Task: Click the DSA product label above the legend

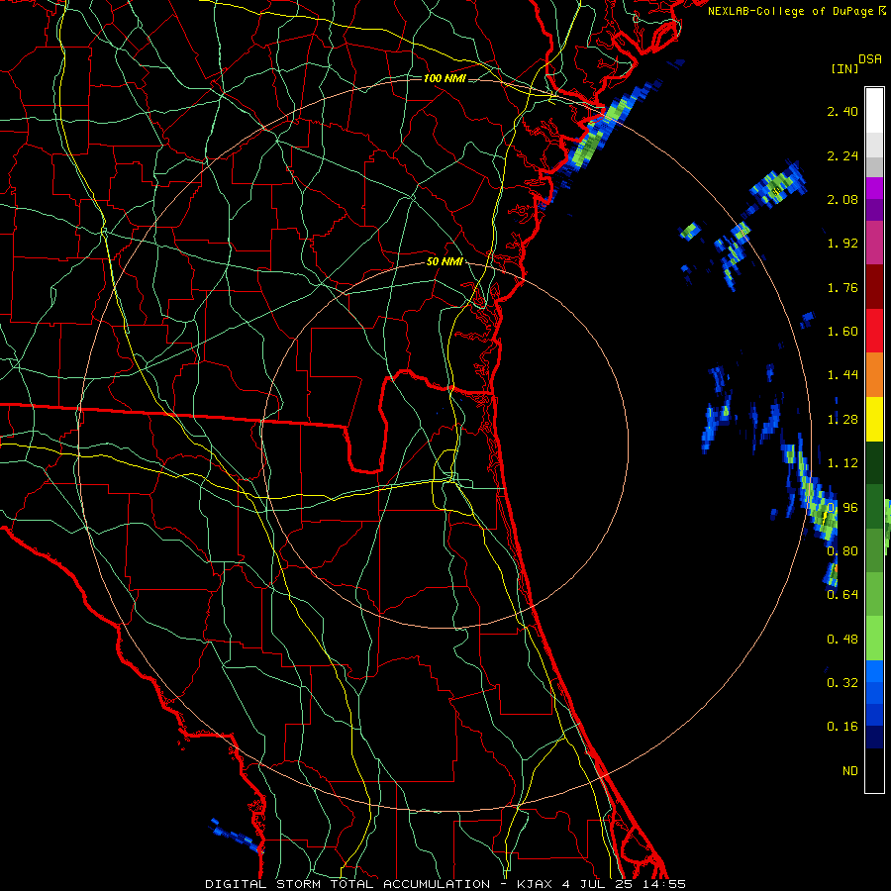Action: coord(870,59)
